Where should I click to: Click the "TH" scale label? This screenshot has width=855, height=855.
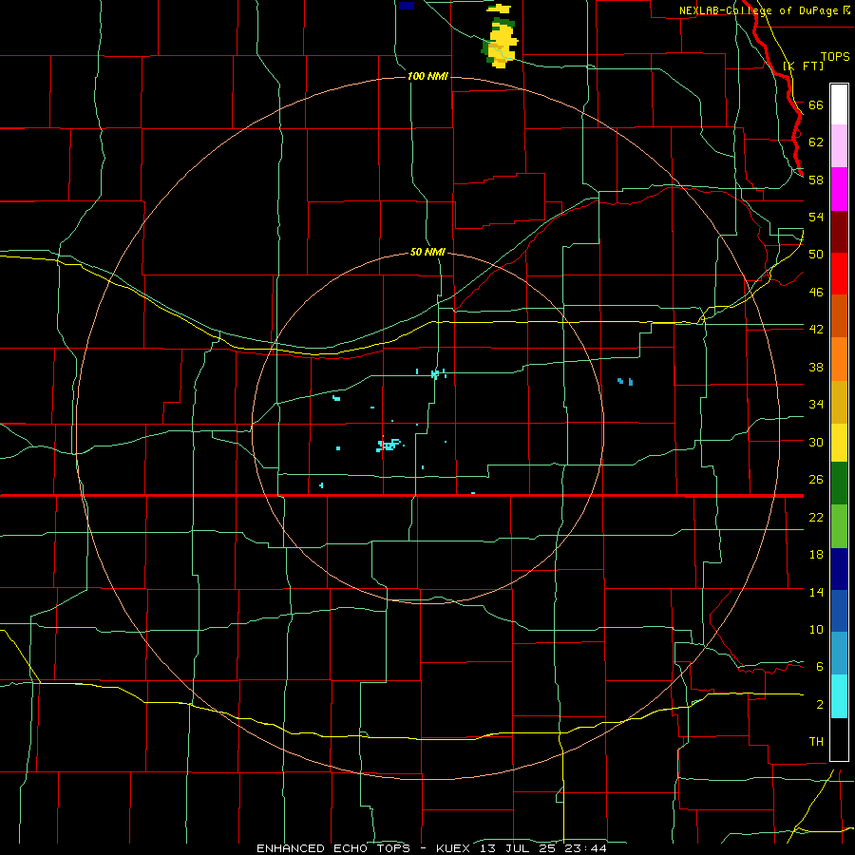tap(816, 742)
